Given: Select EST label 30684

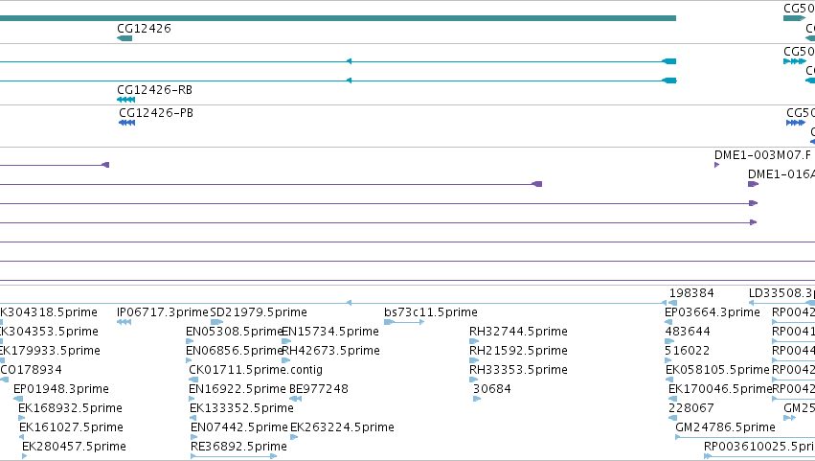Looking at the screenshot, I should (492, 389).
